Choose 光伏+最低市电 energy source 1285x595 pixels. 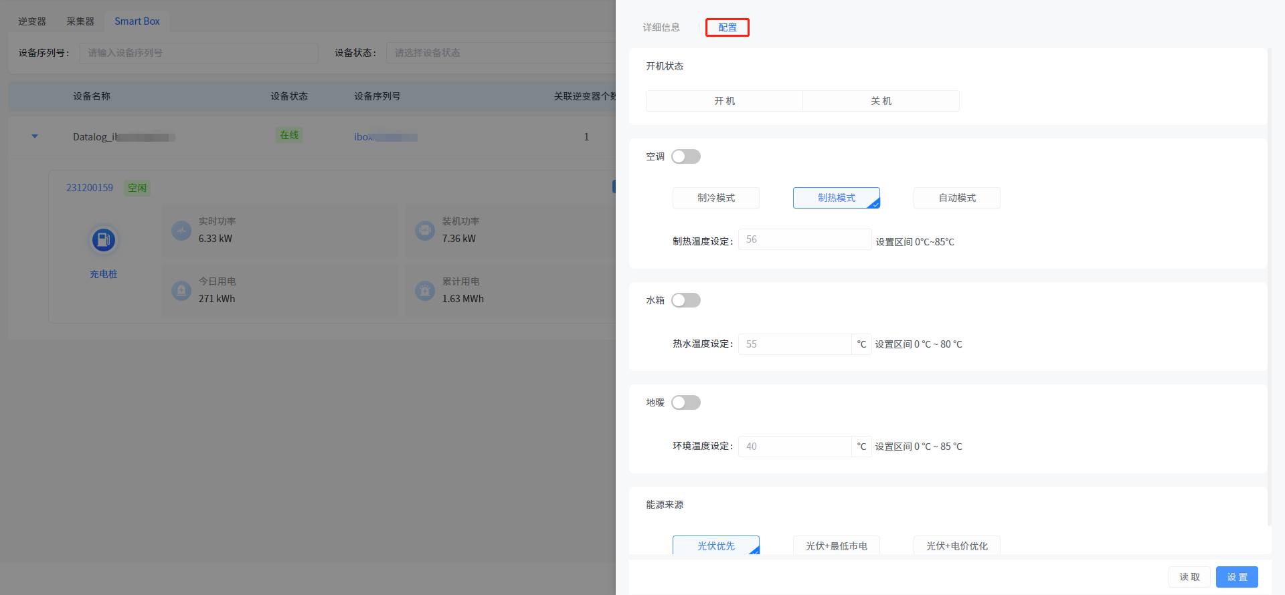(836, 546)
